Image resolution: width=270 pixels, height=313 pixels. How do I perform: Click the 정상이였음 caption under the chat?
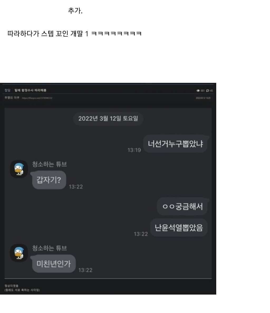(x=11, y=286)
